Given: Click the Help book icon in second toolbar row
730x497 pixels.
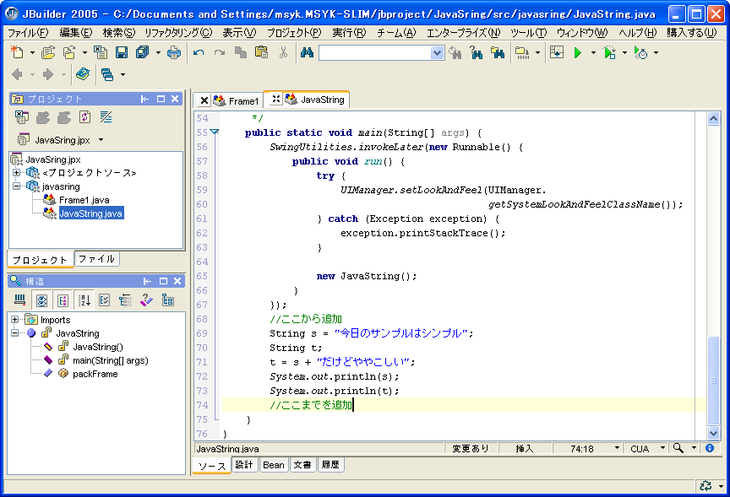Looking at the screenshot, I should [x=82, y=74].
